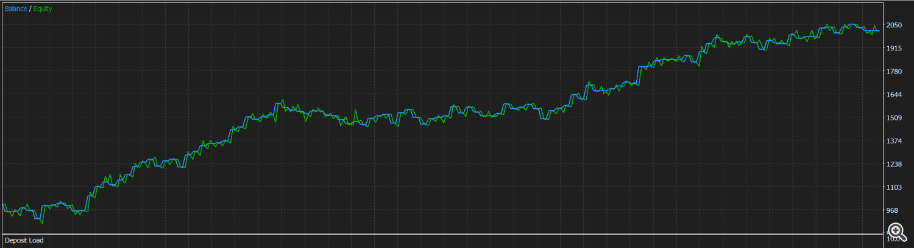Click the 1509 axis value
This screenshot has height=248, width=914.
coord(895,118)
